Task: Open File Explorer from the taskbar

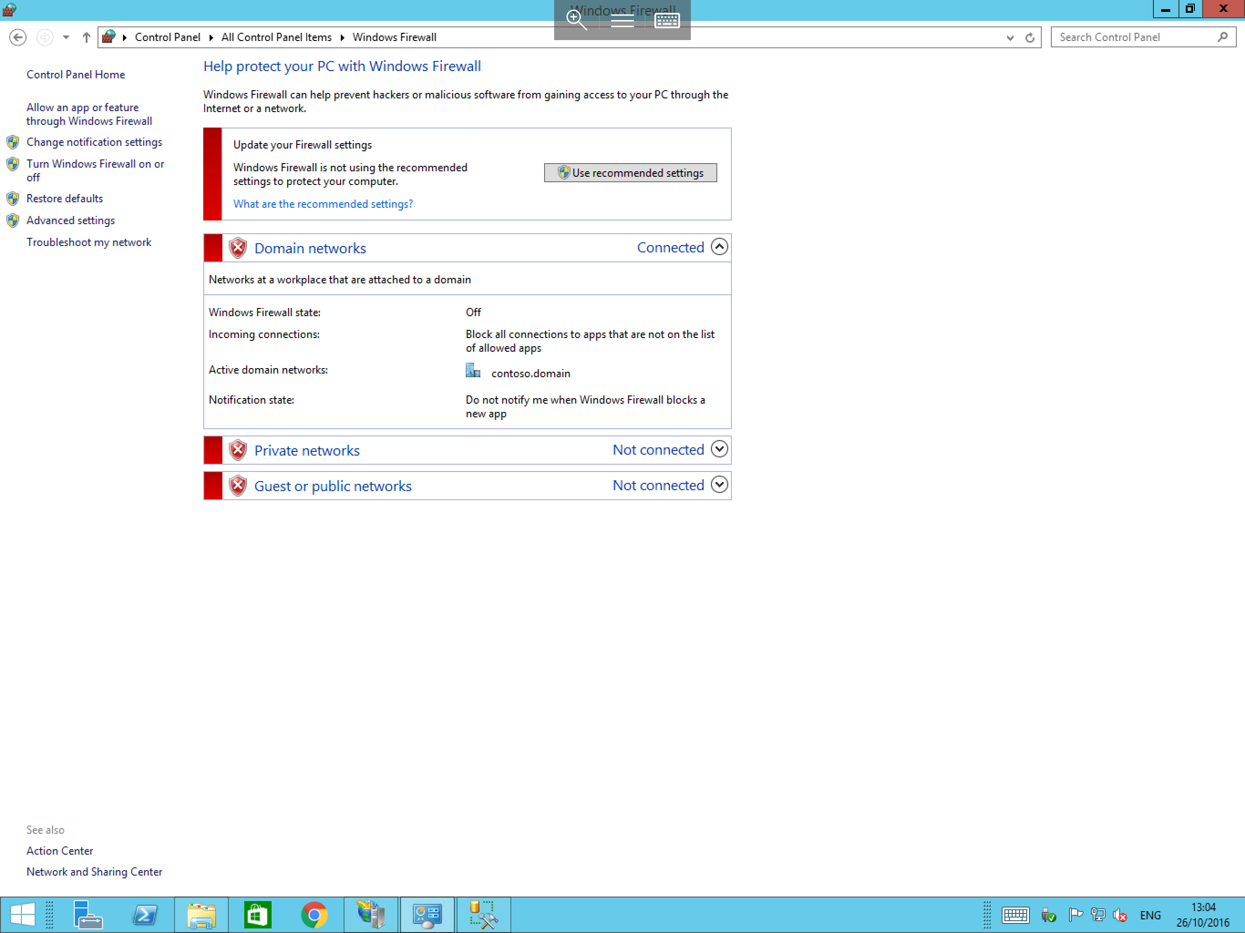Action: 201,914
